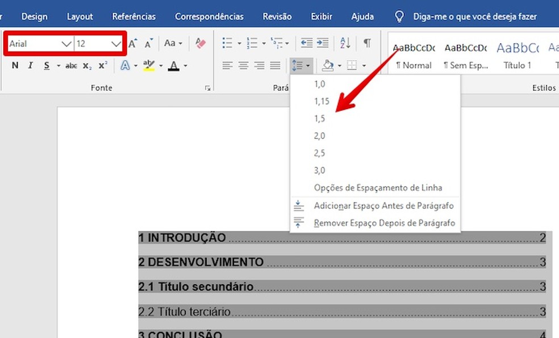This screenshot has height=338, width=559.
Task: Click Remover Espaço Depois de Parágrafo
Action: coord(385,223)
